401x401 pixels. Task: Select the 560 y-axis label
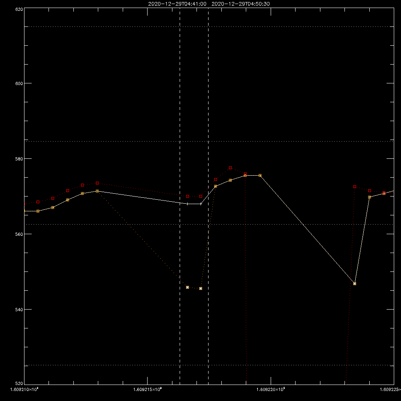(x=19, y=234)
